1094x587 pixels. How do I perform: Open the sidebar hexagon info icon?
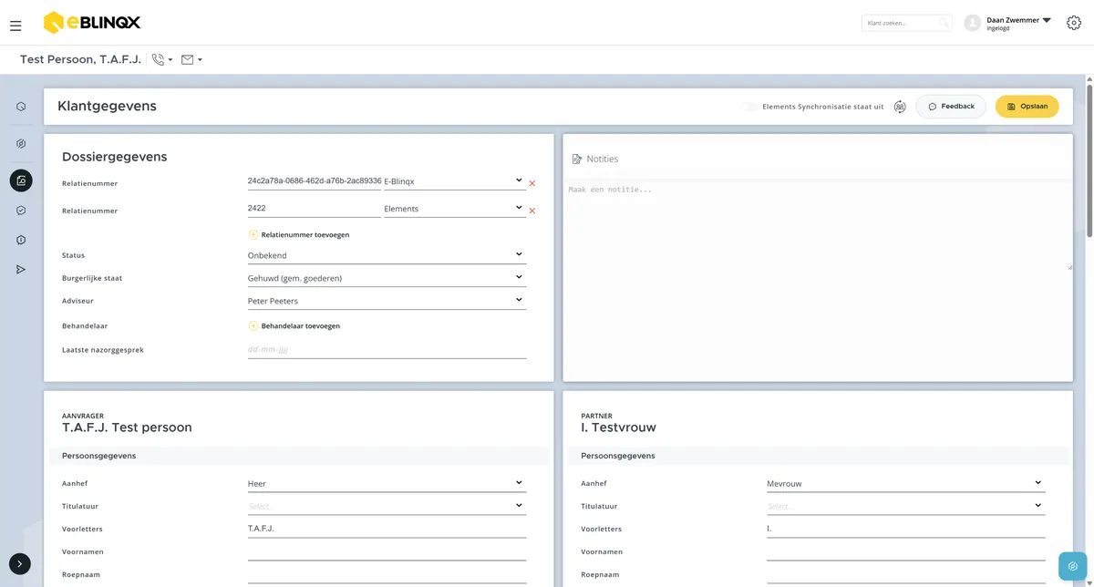pyautogui.click(x=21, y=240)
